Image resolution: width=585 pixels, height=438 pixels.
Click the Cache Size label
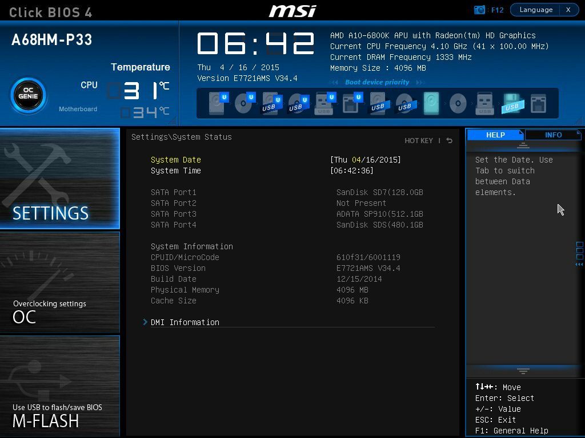pos(174,301)
